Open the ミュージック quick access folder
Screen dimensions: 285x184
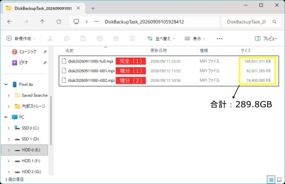28,52
